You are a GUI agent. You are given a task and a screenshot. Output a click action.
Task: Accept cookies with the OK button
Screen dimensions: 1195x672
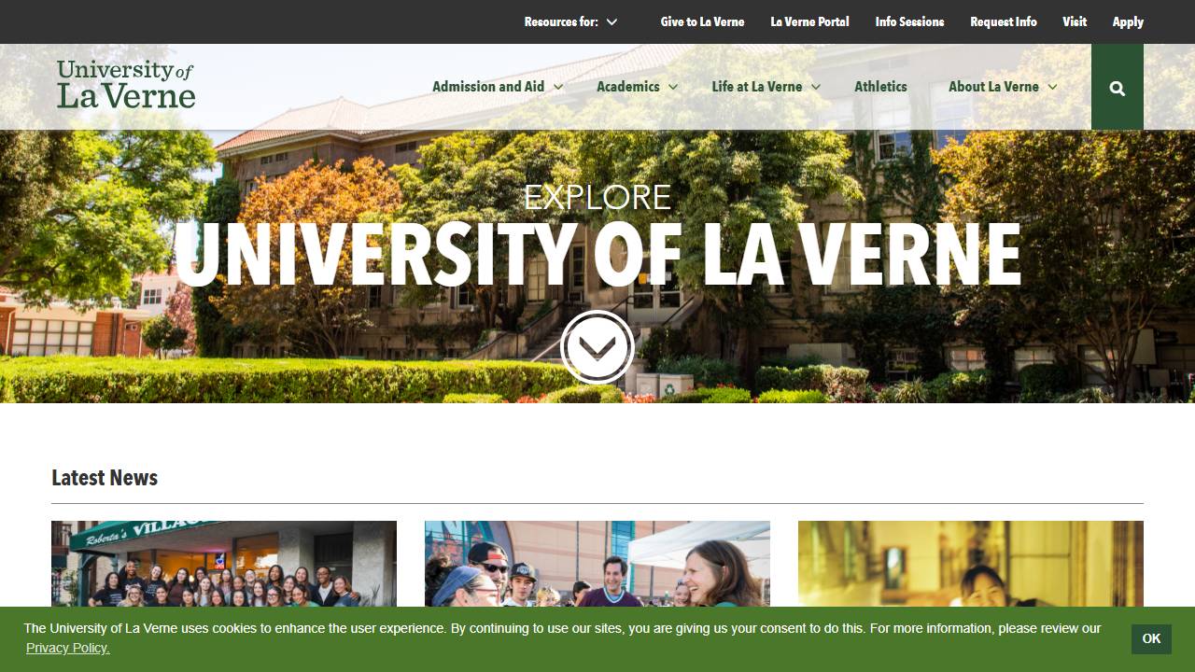1151,638
